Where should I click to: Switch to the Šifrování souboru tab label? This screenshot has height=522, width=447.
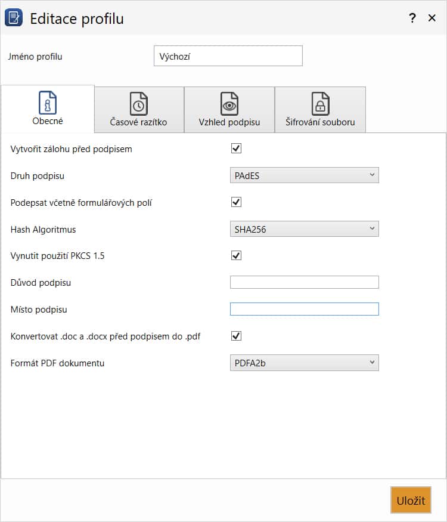(320, 122)
